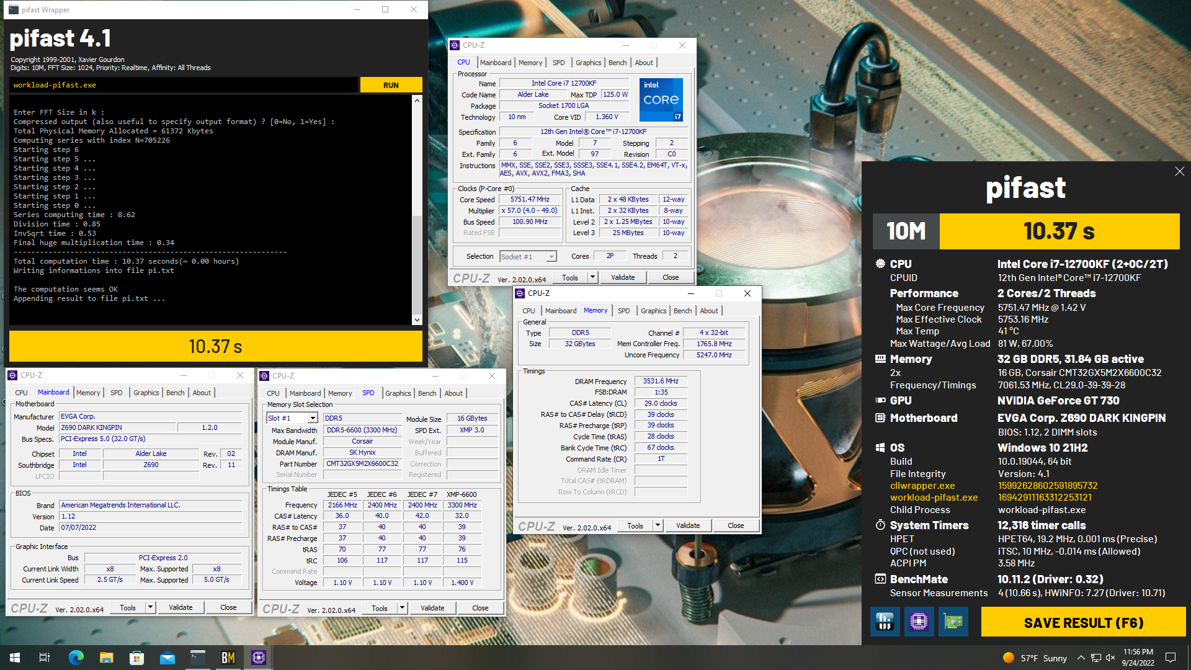Click Validate in CPU-Z CPU window
Screen dimensions: 1191x670
pyautogui.click(x=623, y=277)
